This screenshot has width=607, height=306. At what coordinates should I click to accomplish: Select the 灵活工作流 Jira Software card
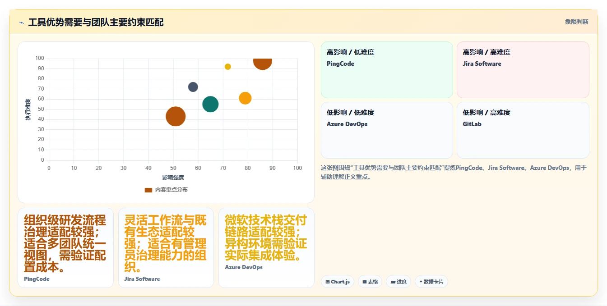tap(166, 248)
